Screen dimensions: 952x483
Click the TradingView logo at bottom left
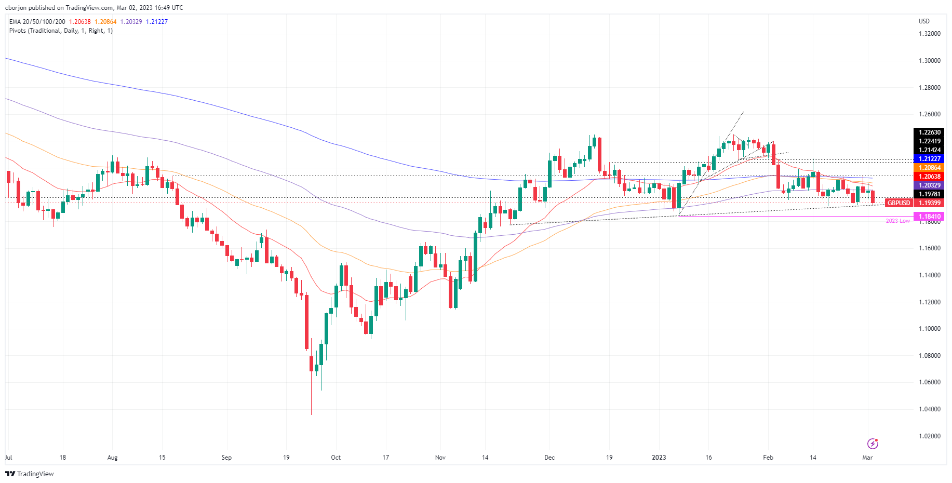tap(30, 474)
